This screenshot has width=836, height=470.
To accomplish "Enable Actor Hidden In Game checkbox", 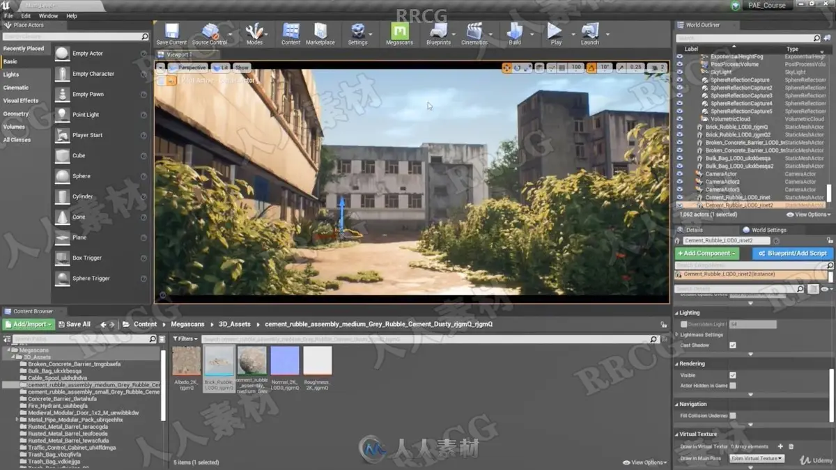I will (732, 386).
